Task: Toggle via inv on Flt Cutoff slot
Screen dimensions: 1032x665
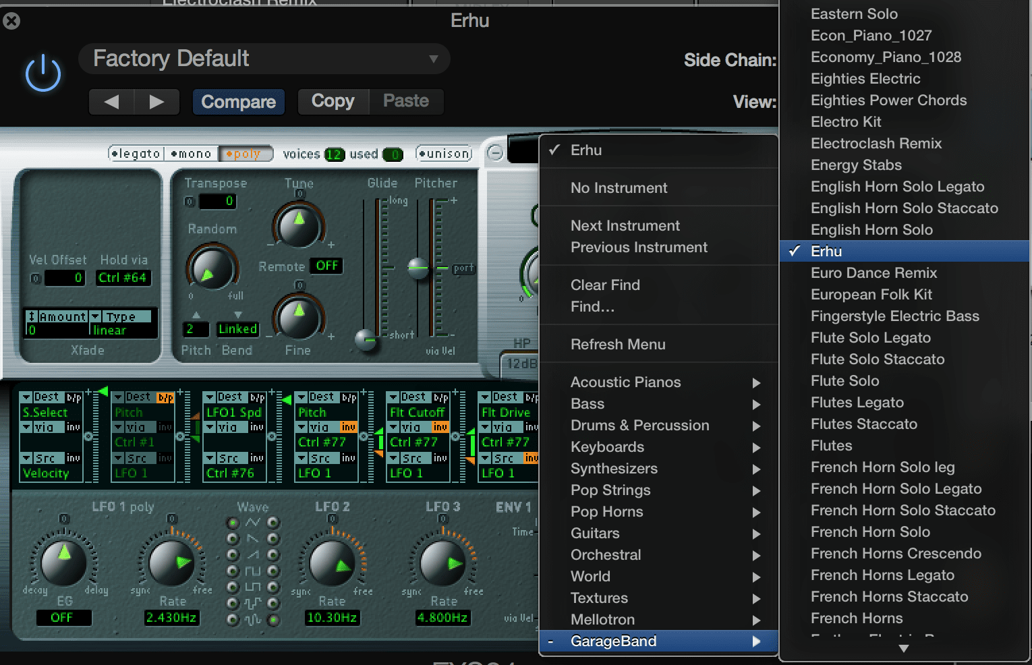Action: point(440,427)
